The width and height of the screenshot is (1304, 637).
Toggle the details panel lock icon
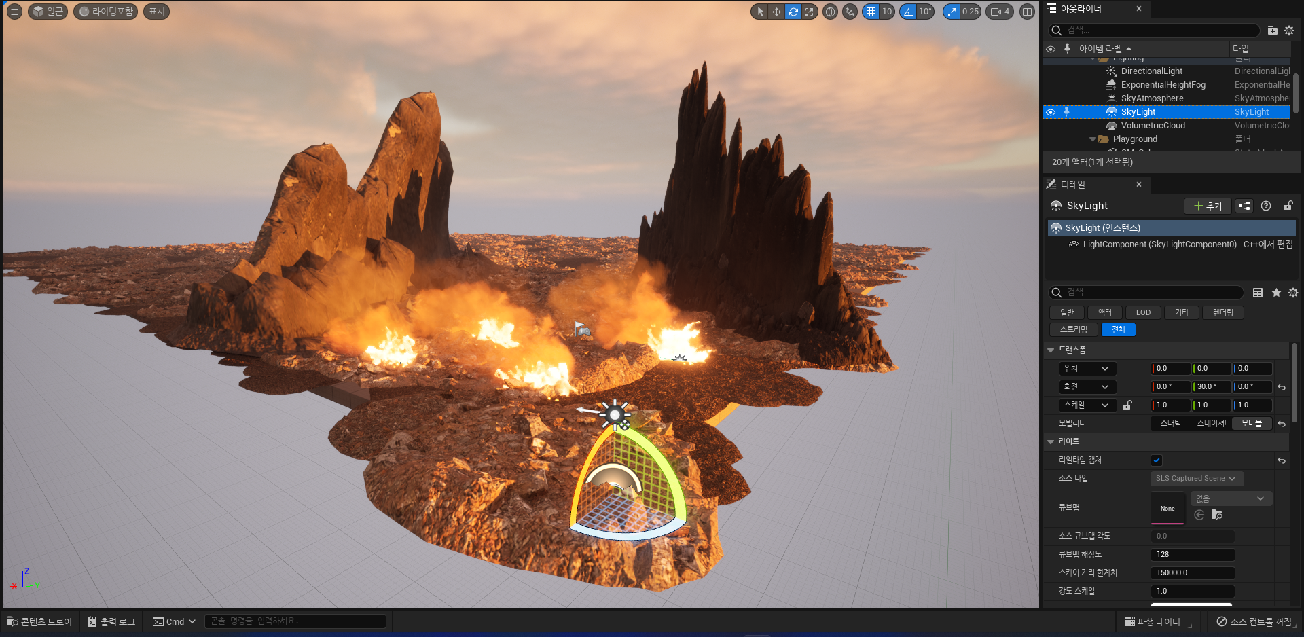click(1288, 206)
